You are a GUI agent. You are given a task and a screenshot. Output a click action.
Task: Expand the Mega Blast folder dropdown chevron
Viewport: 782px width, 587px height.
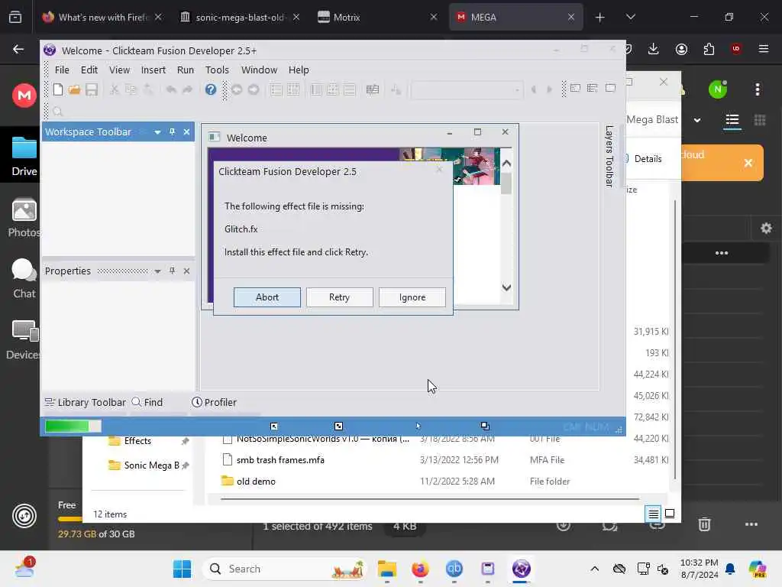[x=697, y=120]
